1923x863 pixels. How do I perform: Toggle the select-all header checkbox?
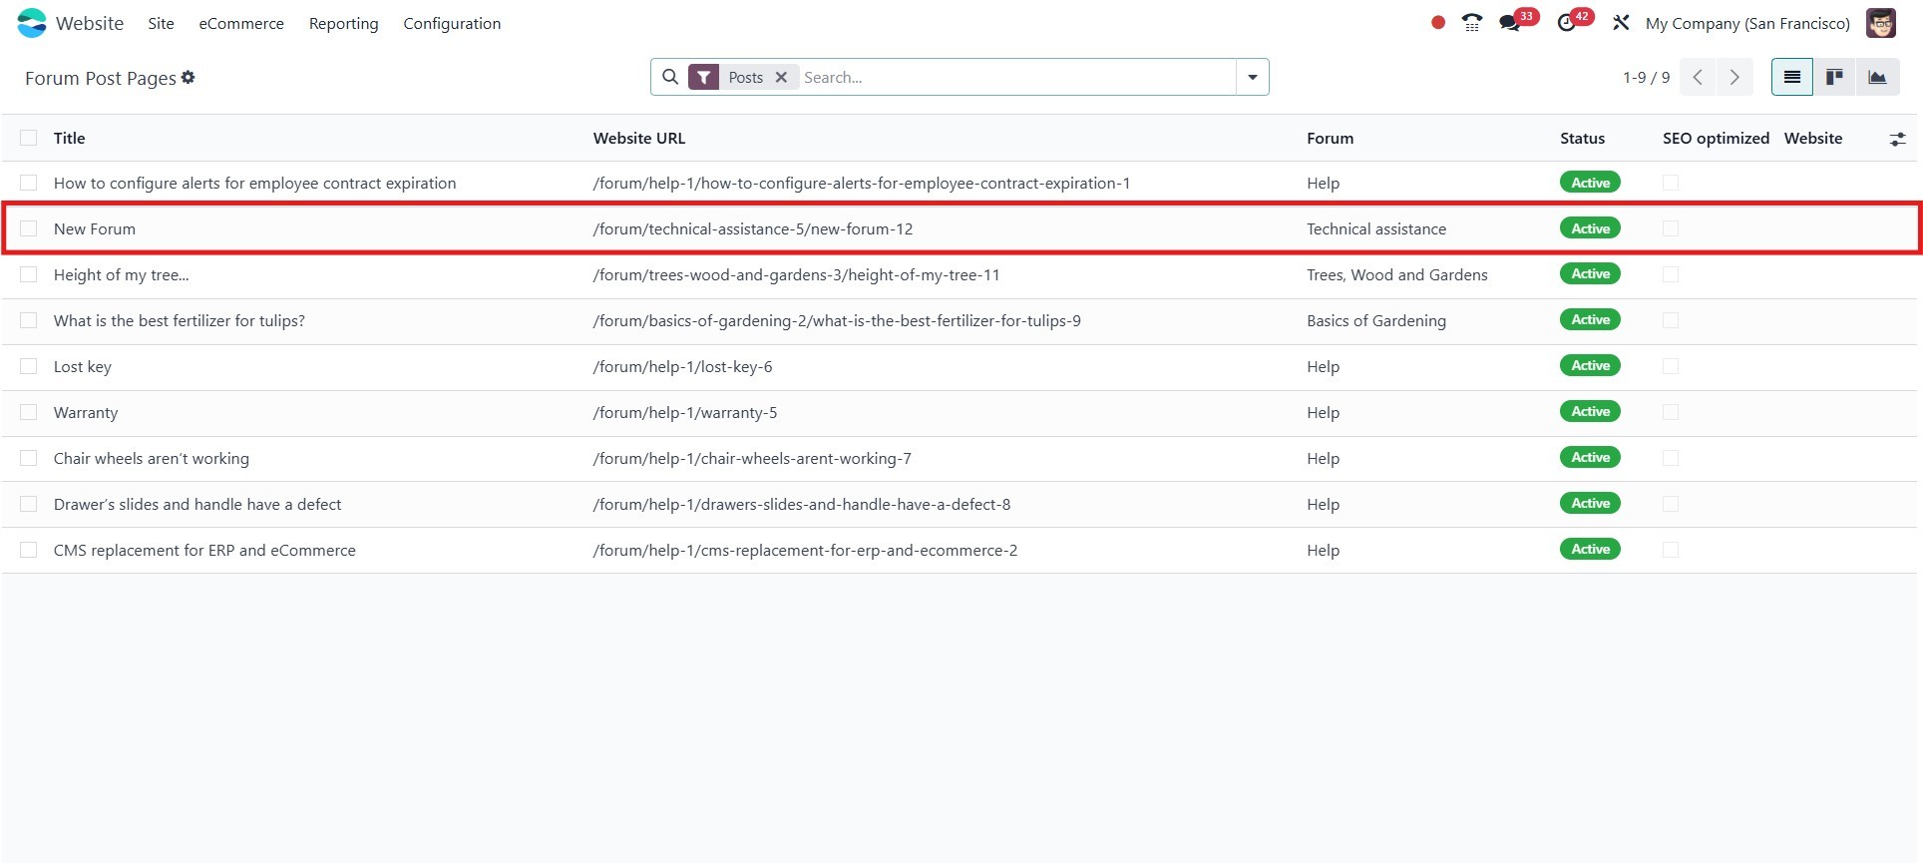click(29, 138)
